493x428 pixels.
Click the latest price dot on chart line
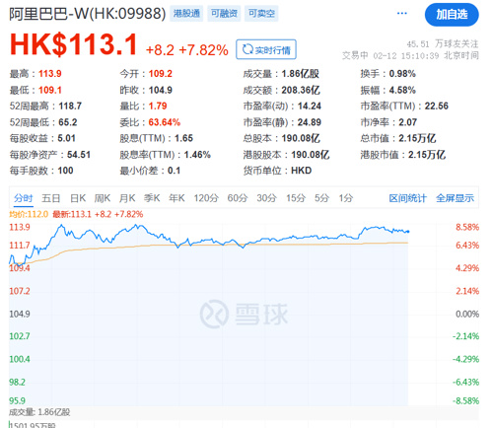(408, 232)
